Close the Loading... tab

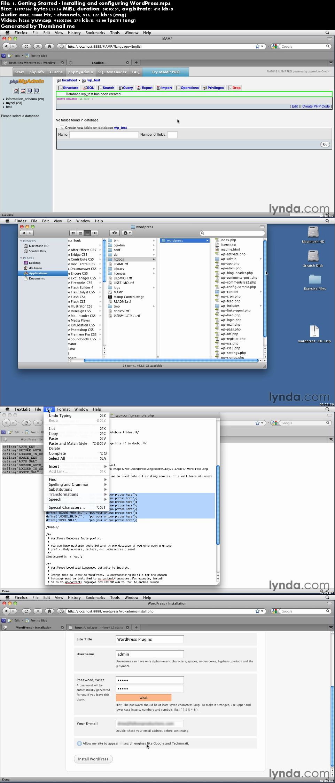[x=128, y=63]
